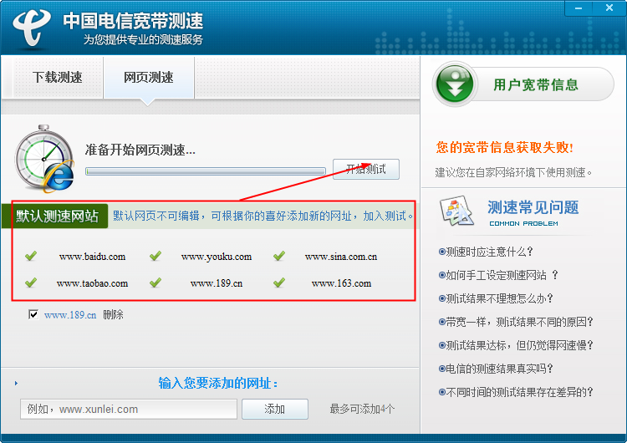The height and width of the screenshot is (443, 627).
Task: Click the 最多可添加4个 hint text
Action: 362,409
